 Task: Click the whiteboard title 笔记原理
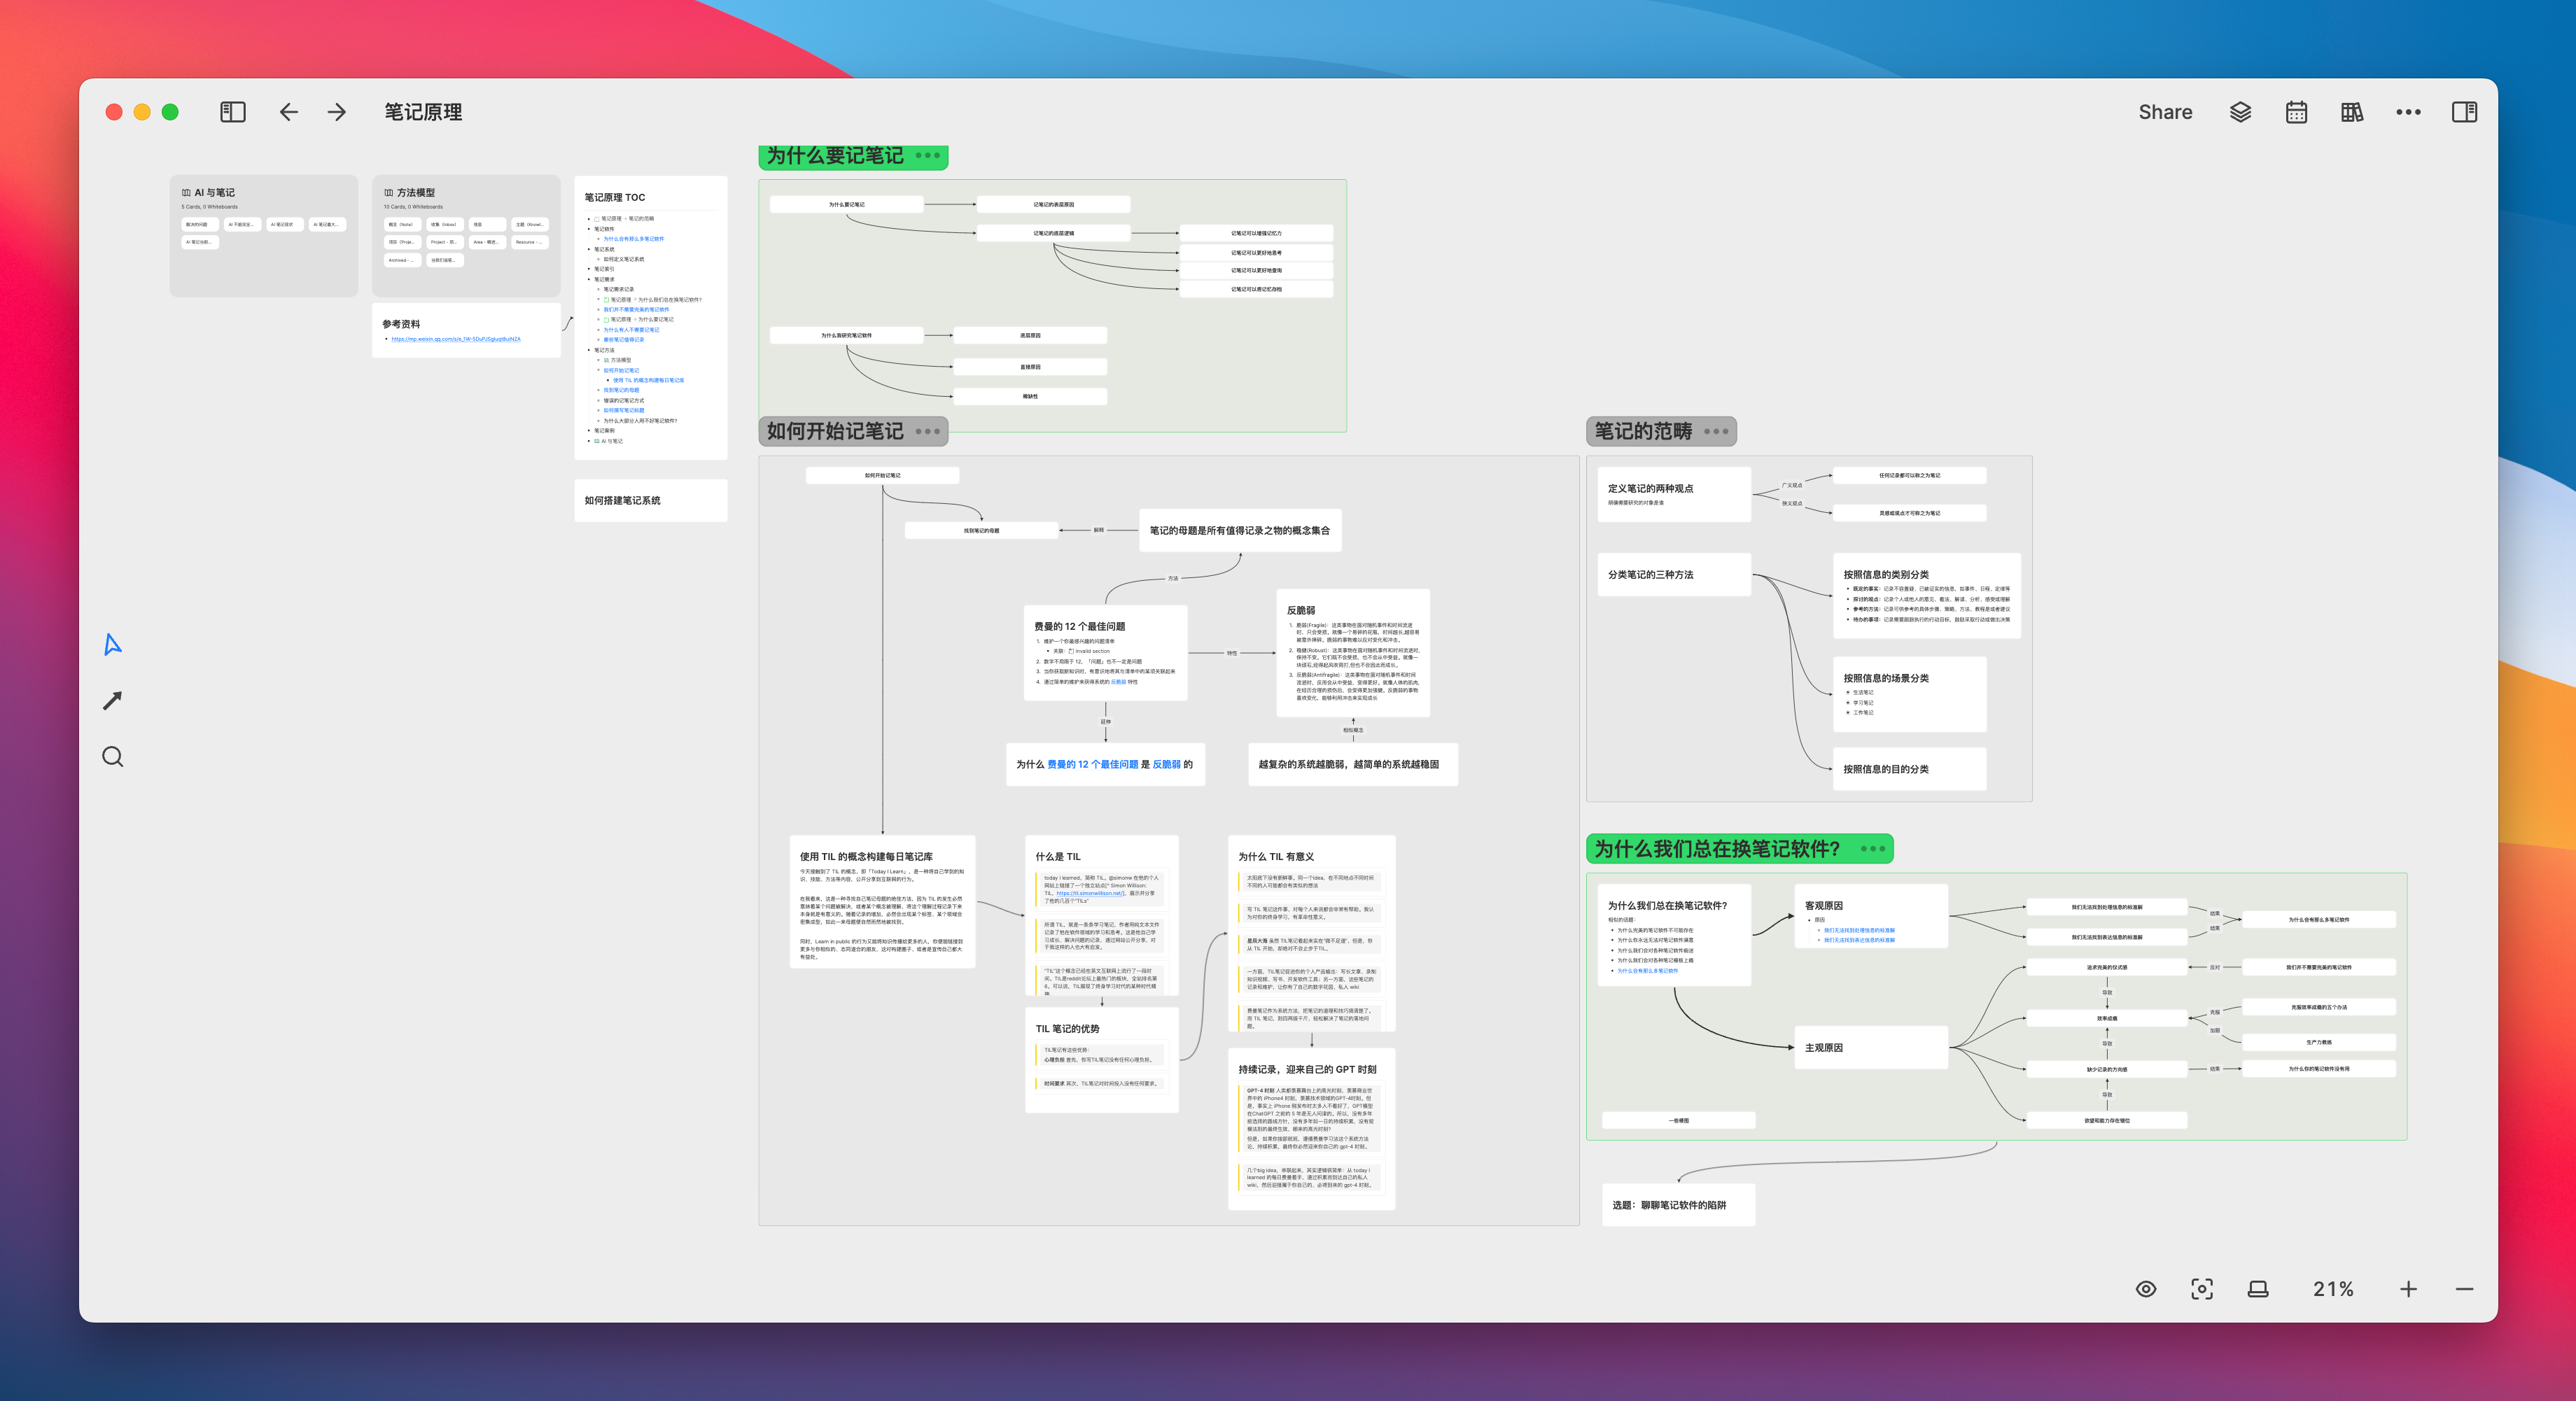tap(423, 112)
